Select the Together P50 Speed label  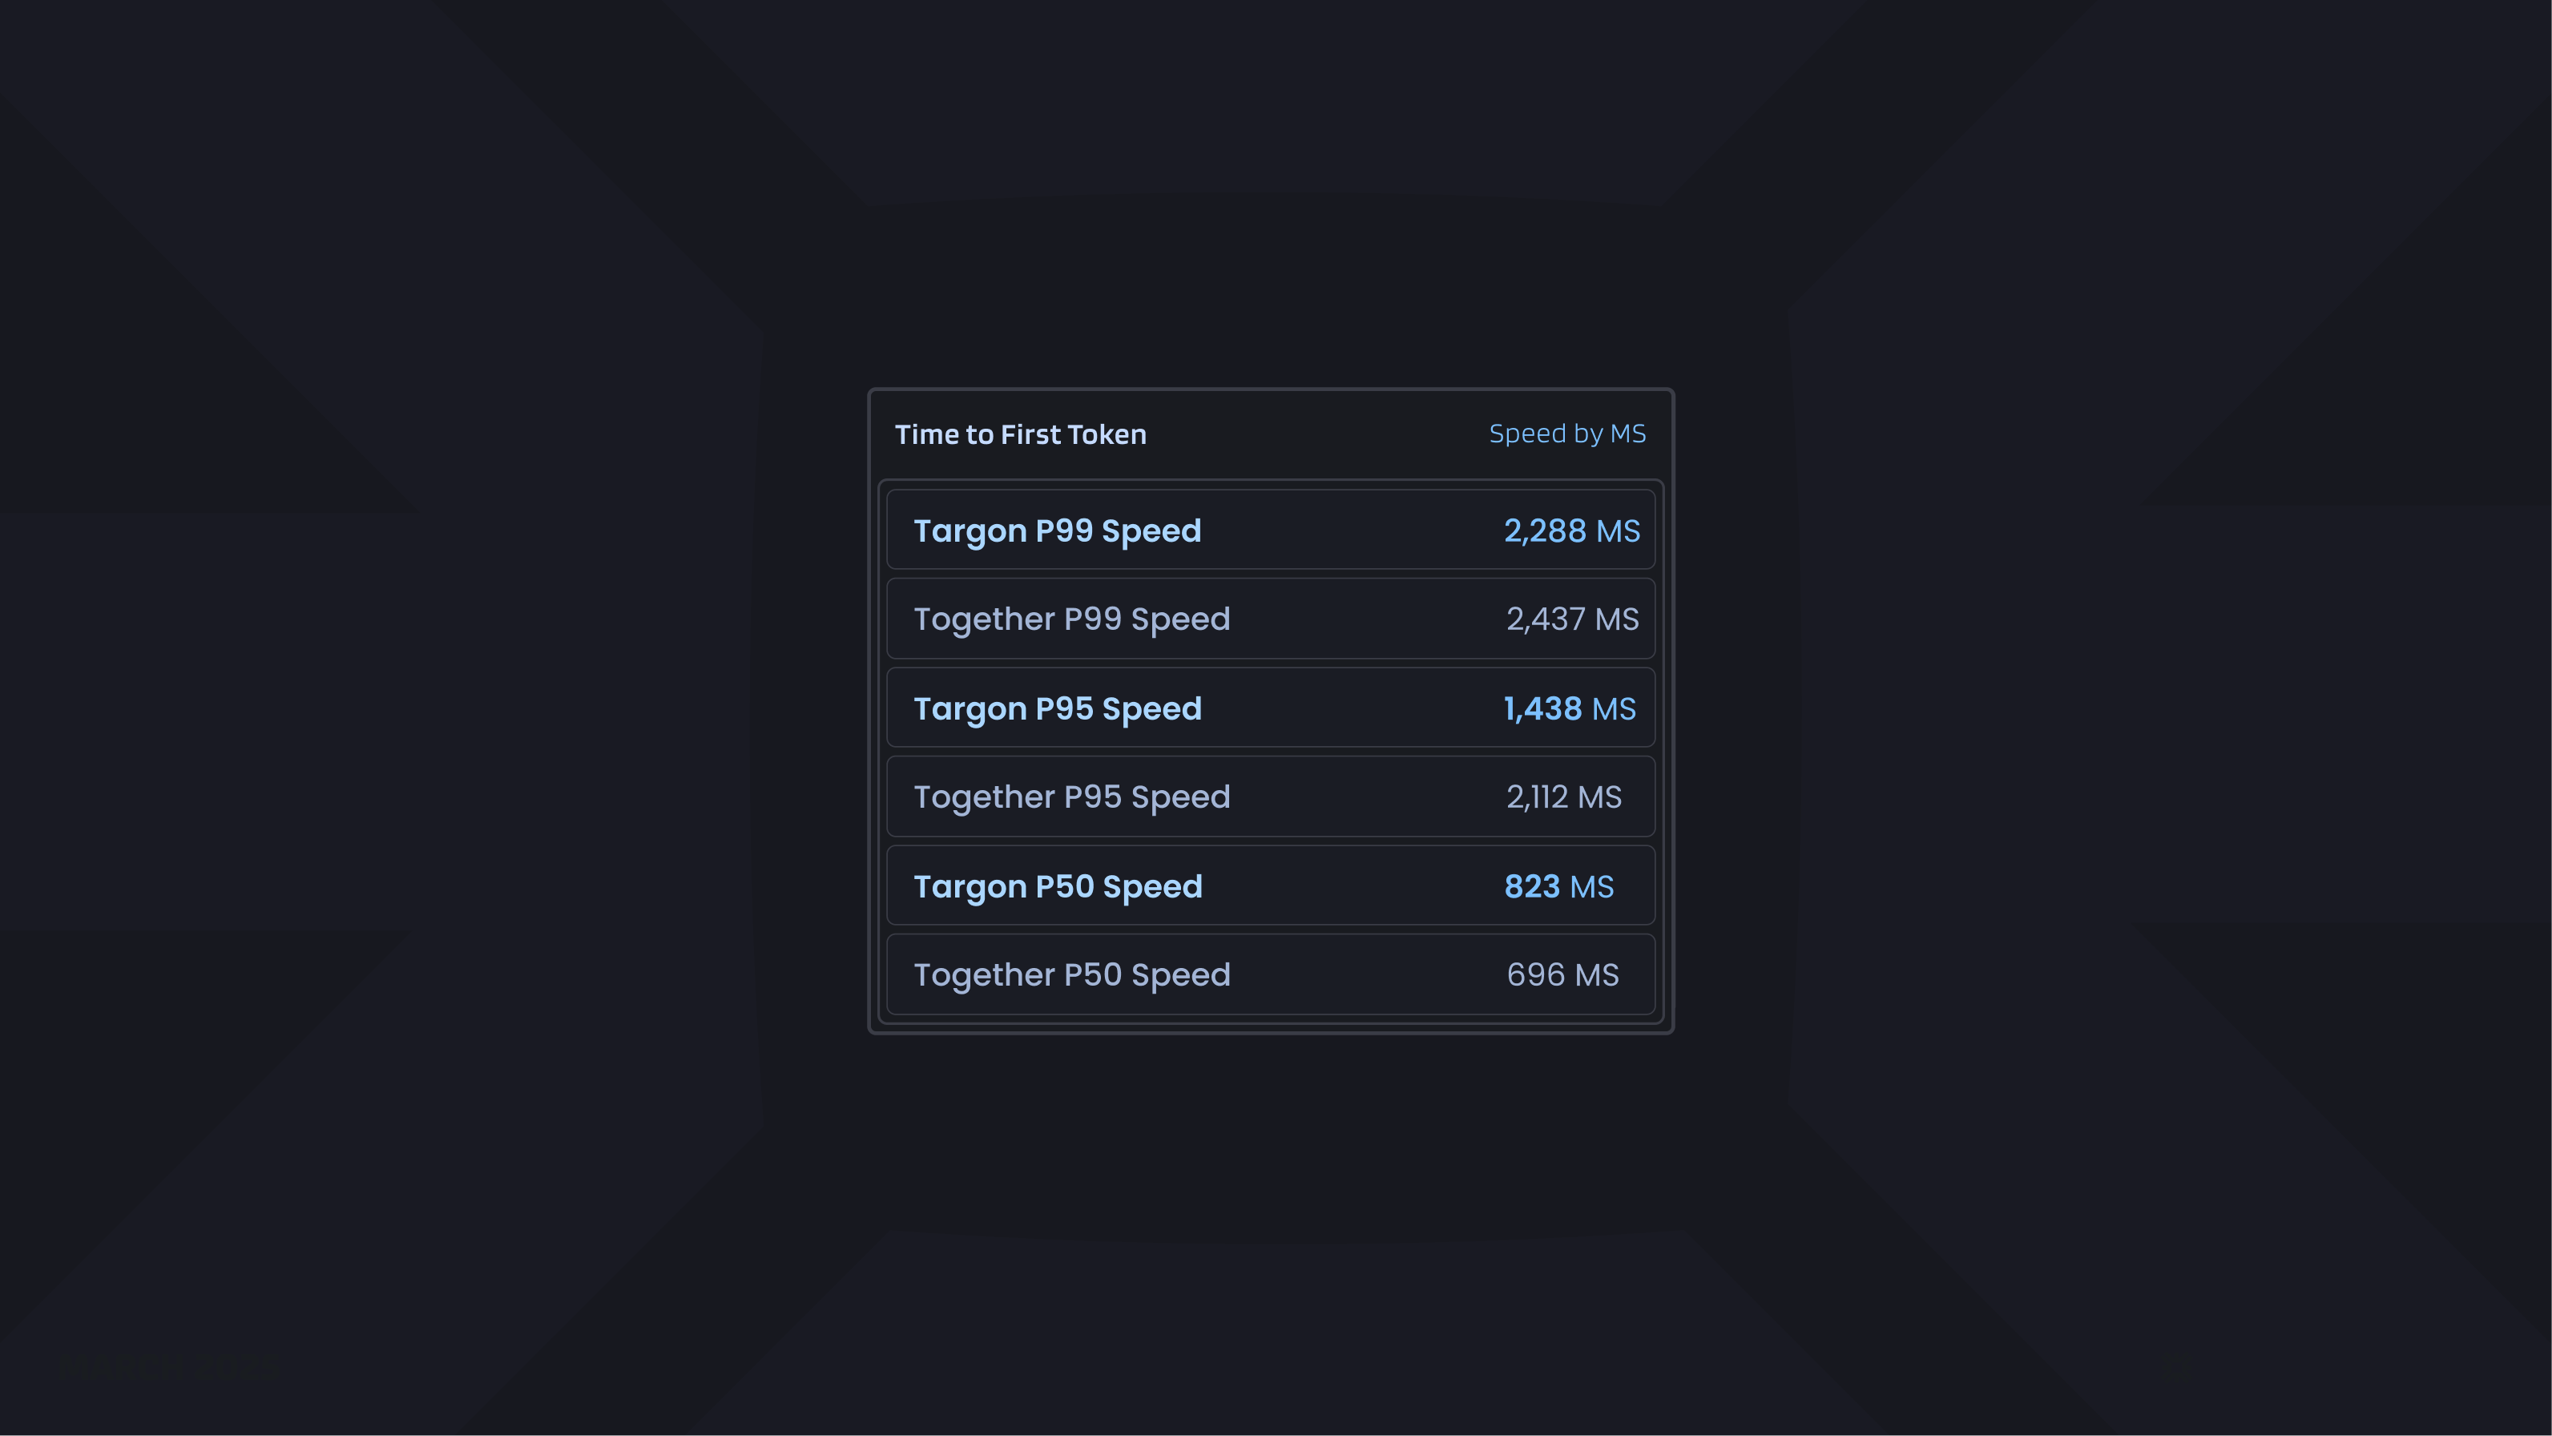click(1071, 974)
